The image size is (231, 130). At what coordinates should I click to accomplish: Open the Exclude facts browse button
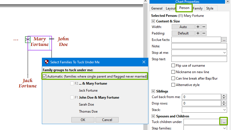tap(224, 40)
